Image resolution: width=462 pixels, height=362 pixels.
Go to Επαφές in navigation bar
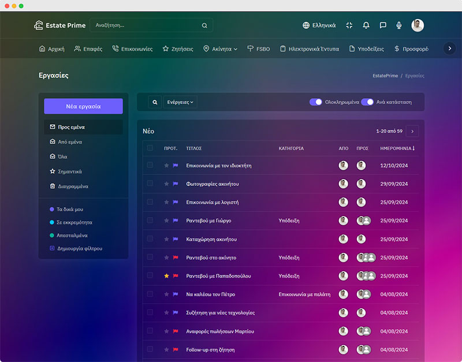point(88,49)
